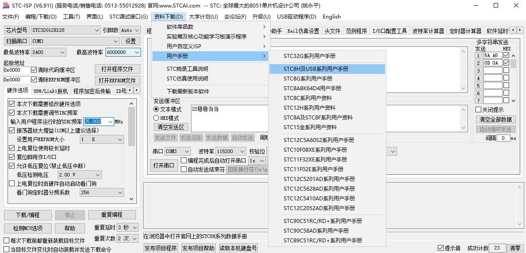This screenshot has height=253, width=526.
Task: Click 检测MCU选项 button
Action: click(28, 228)
